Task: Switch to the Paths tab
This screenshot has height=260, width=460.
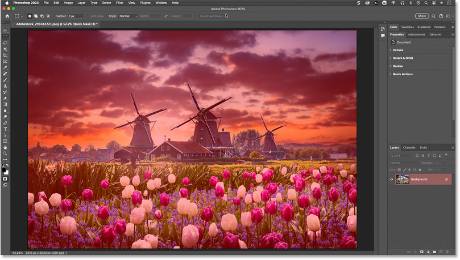Action: point(424,147)
